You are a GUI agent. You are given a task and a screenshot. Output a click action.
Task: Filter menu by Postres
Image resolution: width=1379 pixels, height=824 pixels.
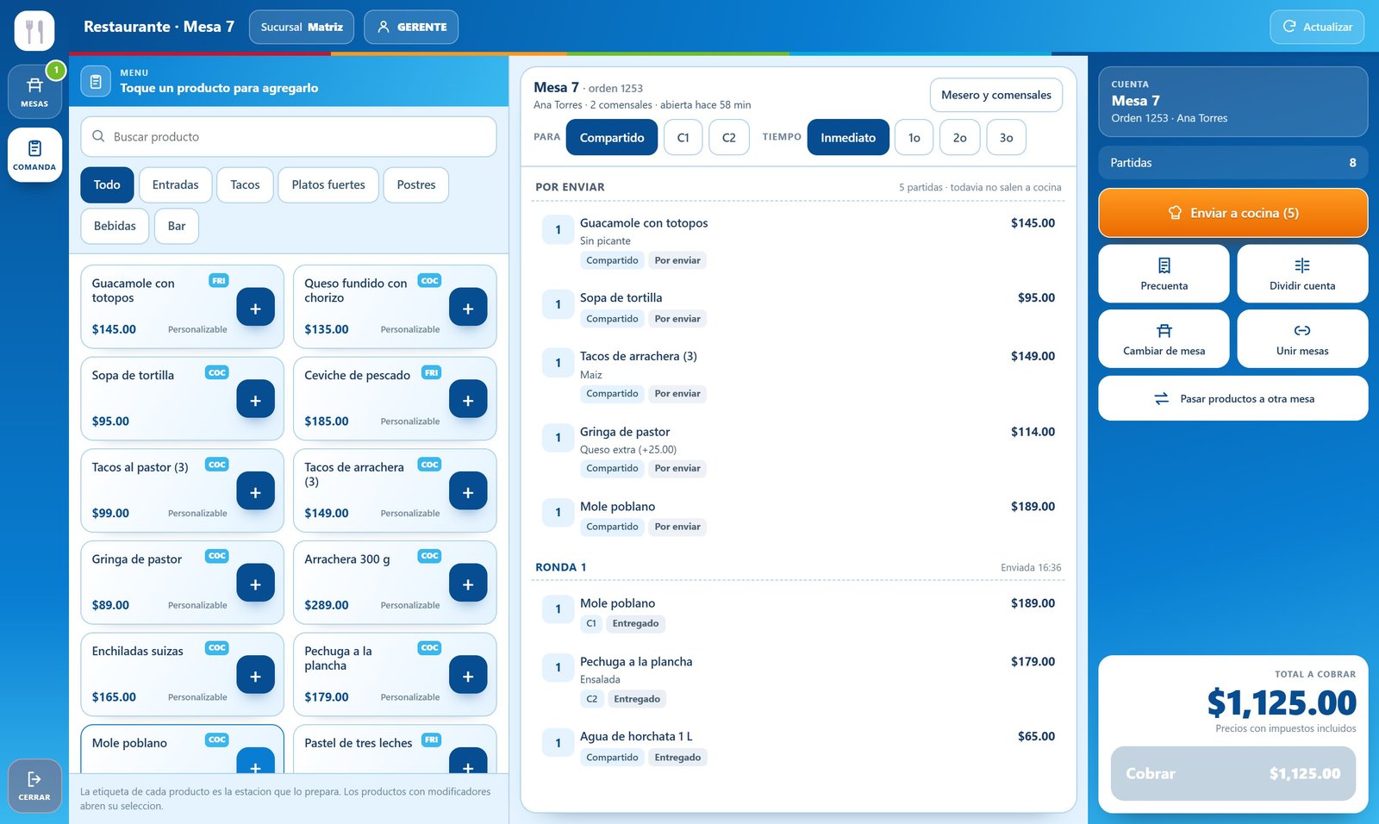[416, 184]
